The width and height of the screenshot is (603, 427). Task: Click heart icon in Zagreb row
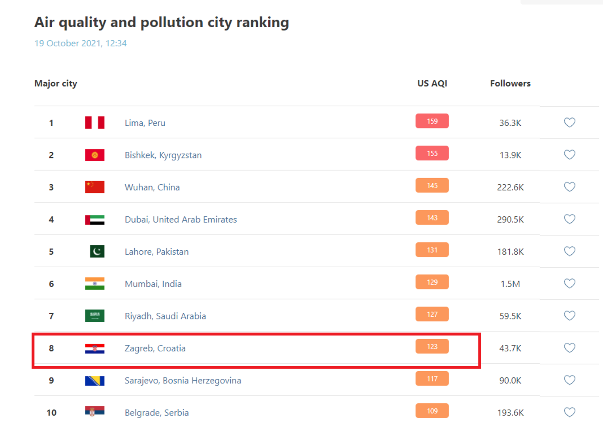(x=569, y=348)
